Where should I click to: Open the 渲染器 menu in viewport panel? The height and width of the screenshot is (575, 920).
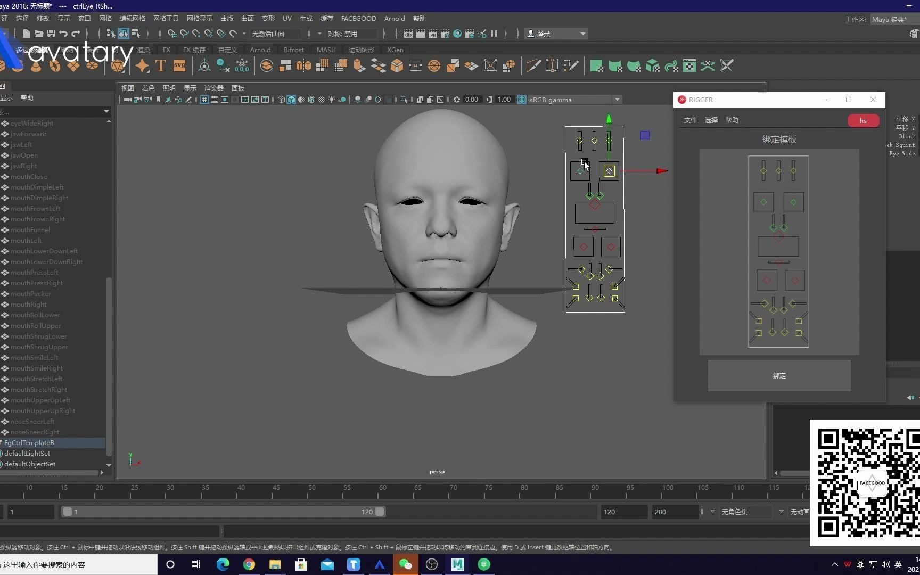point(214,88)
